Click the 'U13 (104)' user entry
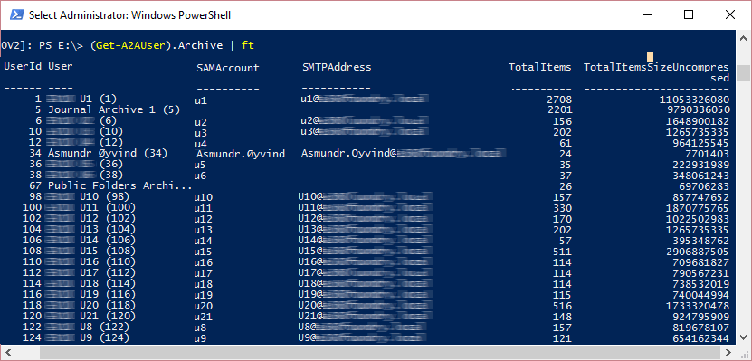This screenshot has height=361, width=752. (x=90, y=229)
